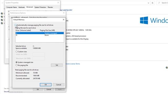Close the Performance Options window
Viewport: 168px width, 94px height.
[64, 13]
